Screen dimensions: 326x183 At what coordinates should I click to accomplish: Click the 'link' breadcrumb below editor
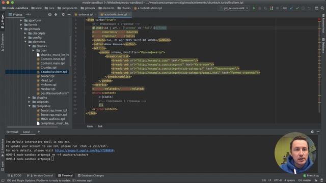(x=100, y=126)
